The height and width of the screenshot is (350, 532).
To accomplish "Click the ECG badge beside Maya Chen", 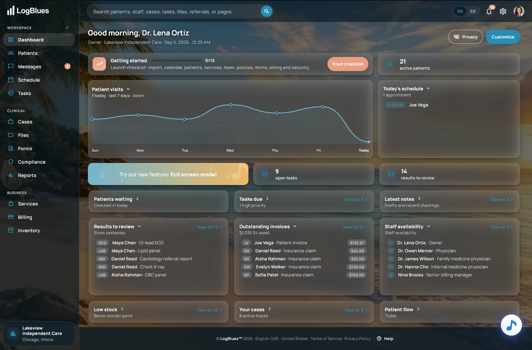I will (x=102, y=243).
